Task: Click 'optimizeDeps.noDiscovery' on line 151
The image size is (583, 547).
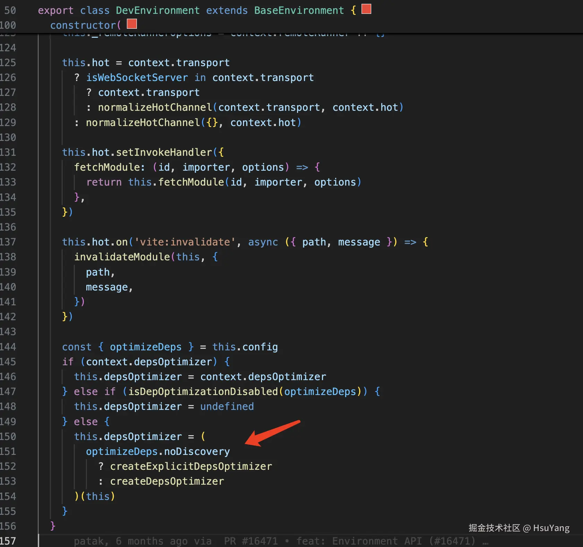Action: pos(158,451)
